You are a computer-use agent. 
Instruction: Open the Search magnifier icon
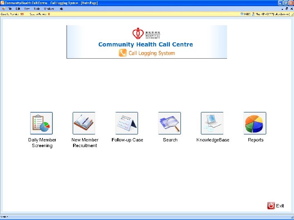pos(169,123)
